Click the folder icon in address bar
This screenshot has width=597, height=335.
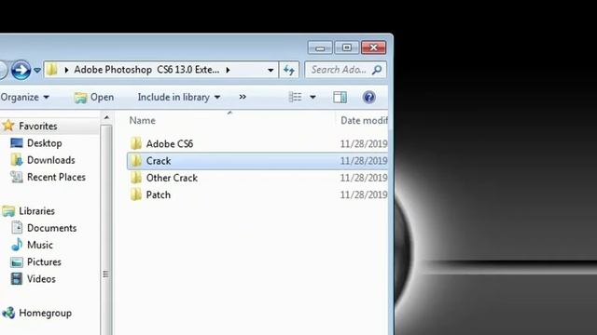point(52,70)
